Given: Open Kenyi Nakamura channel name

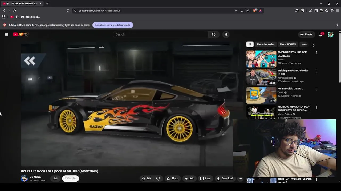Looking at the screenshot, I should coord(285,78).
